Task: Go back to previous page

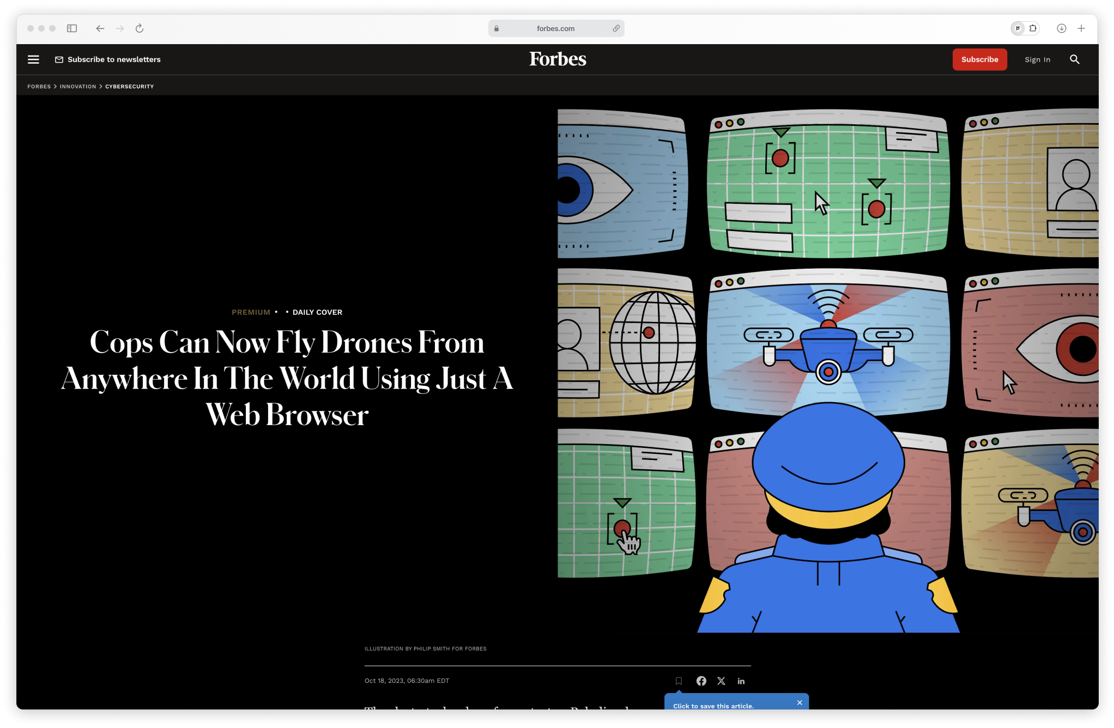Action: (x=100, y=28)
